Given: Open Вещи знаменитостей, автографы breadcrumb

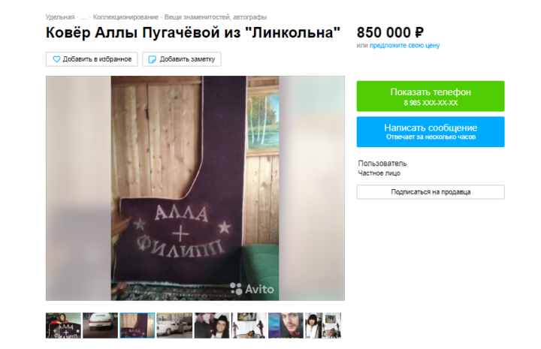Looking at the screenshot, I should pyautogui.click(x=216, y=17).
